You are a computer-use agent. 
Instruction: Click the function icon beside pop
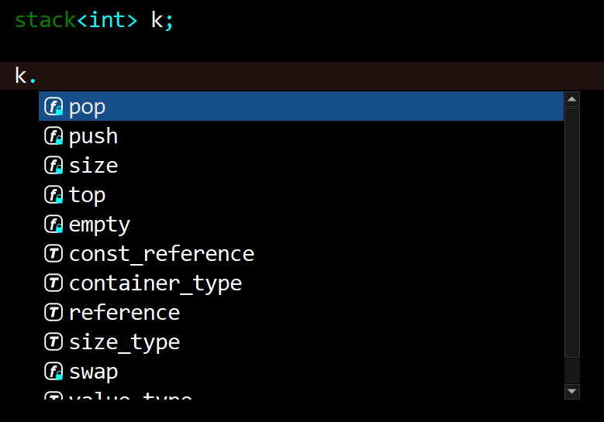[53, 107]
